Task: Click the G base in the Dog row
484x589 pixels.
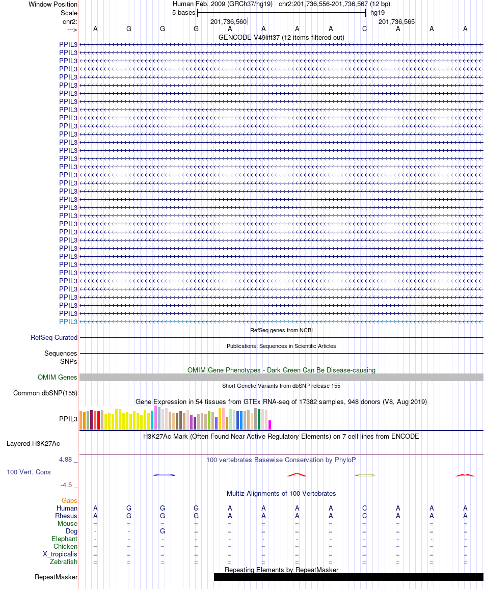Action: (162, 531)
